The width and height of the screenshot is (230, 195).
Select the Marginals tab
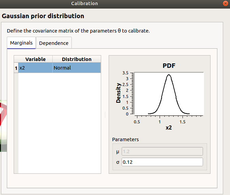pyautogui.click(x=21, y=43)
